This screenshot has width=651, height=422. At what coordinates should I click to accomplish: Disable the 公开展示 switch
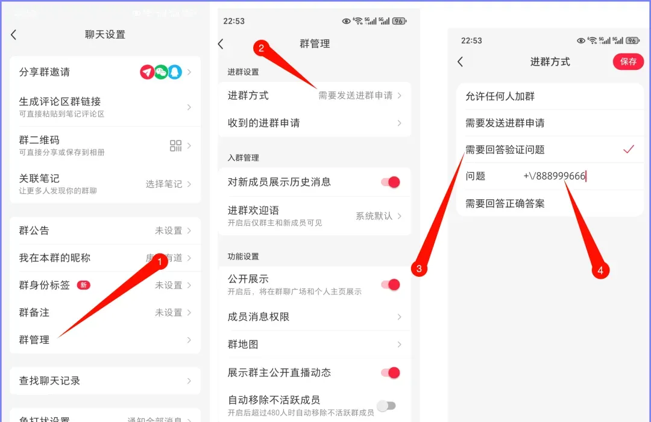pos(390,285)
